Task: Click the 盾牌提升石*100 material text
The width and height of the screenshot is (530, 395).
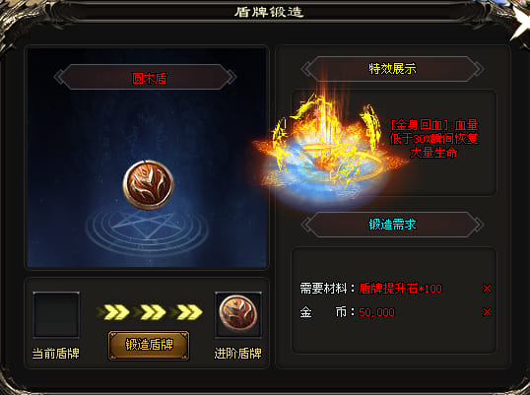Action: 400,289
